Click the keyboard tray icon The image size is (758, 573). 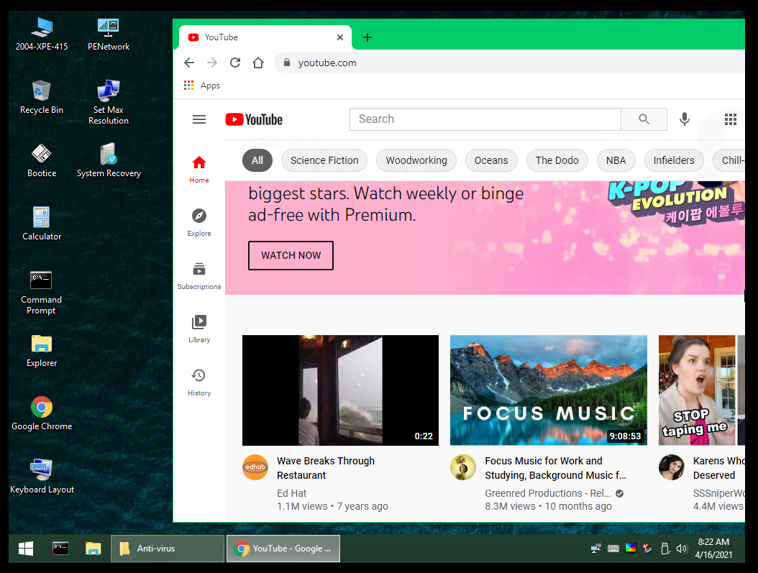point(613,549)
